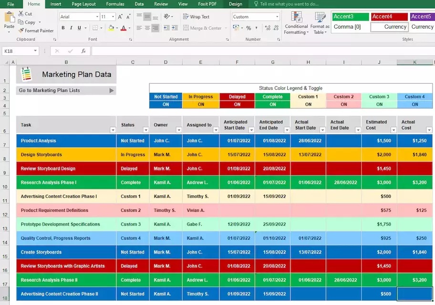The height and width of the screenshot is (305, 435).
Task: Toggle the ON switch under Custom 4
Action: pyautogui.click(x=414, y=104)
